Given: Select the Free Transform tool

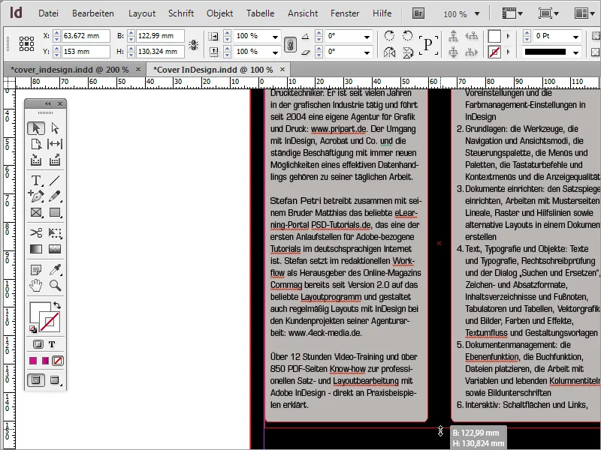Looking at the screenshot, I should pyautogui.click(x=55, y=232).
